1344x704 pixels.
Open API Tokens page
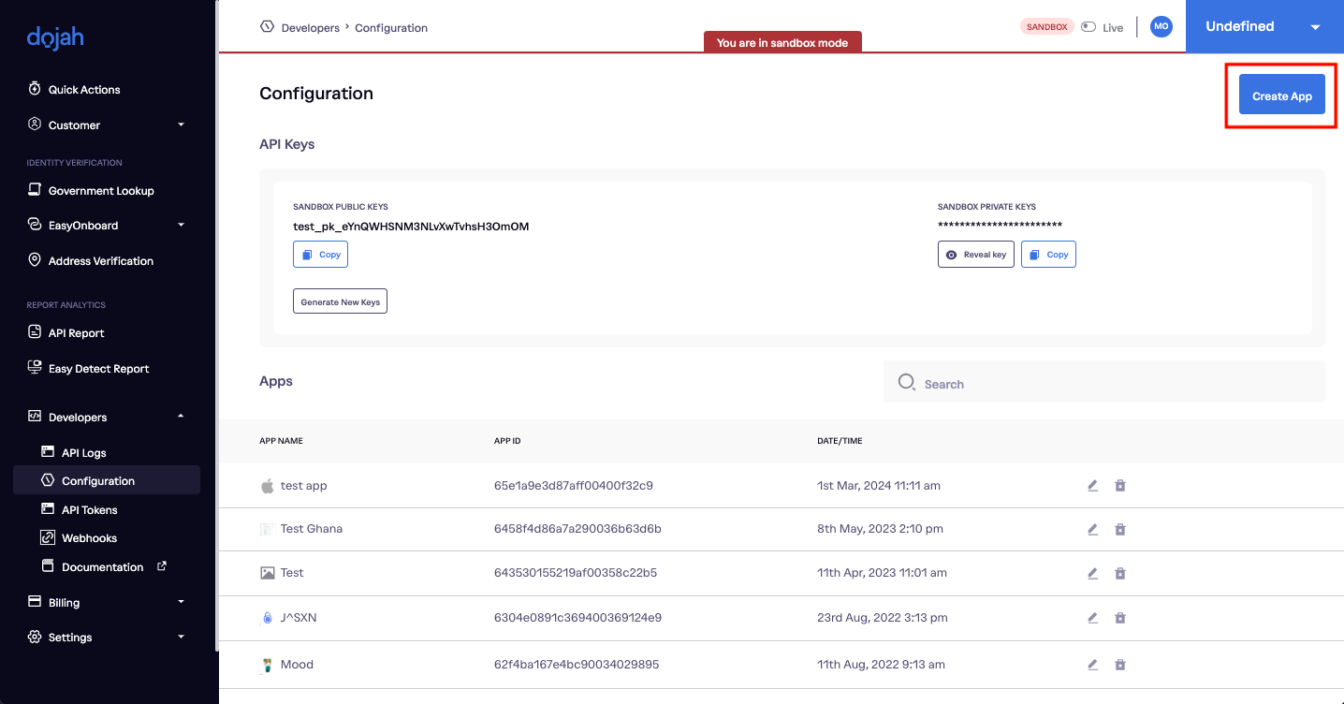[89, 510]
